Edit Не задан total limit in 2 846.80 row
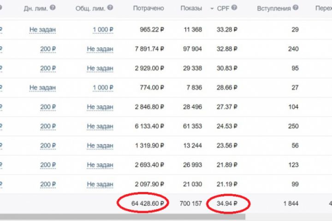The width and height of the screenshot is (332, 221). tap(100, 107)
